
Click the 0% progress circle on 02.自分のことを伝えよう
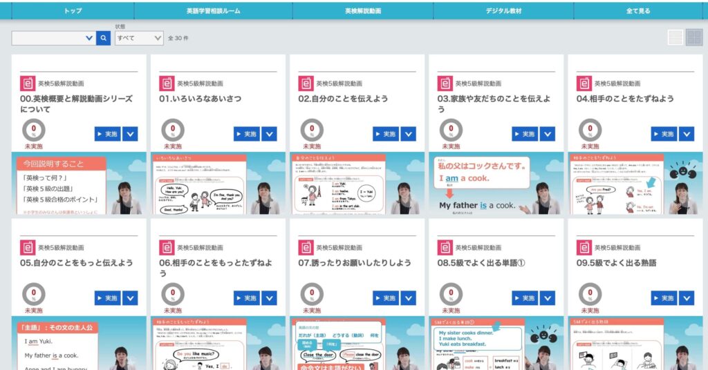(312, 129)
